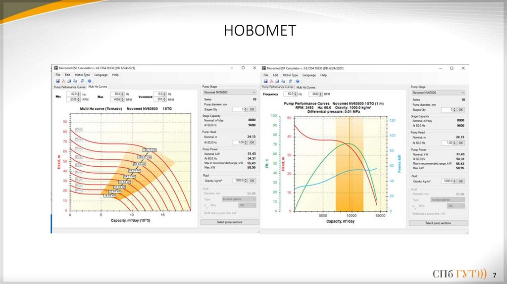Click Select pump sections button, right window
The height and width of the screenshot is (284, 507).
tap(438, 223)
